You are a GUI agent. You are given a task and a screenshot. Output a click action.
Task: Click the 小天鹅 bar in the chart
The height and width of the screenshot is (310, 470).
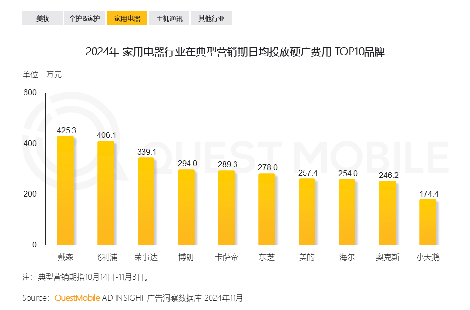tap(428, 222)
